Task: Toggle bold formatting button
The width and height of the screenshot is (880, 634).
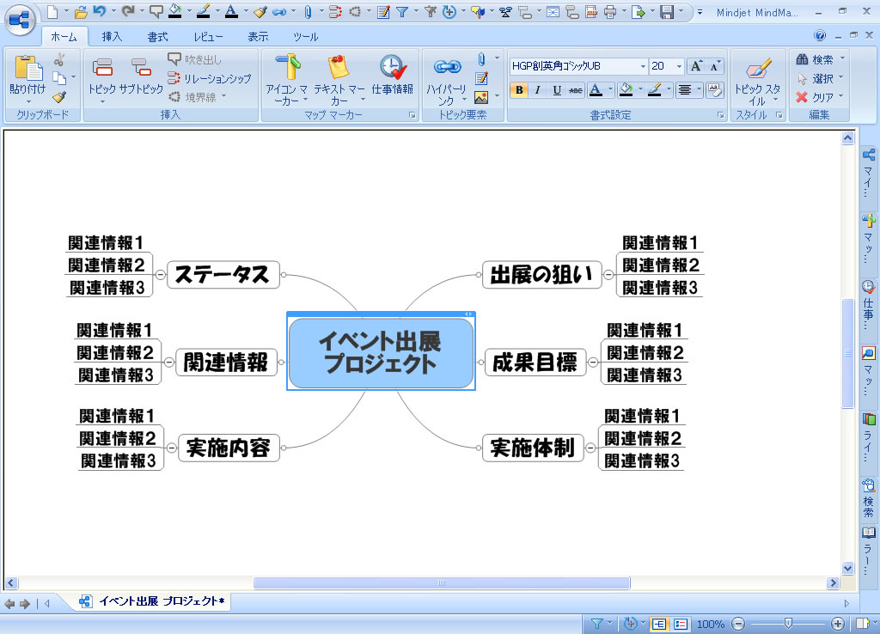Action: (x=519, y=89)
